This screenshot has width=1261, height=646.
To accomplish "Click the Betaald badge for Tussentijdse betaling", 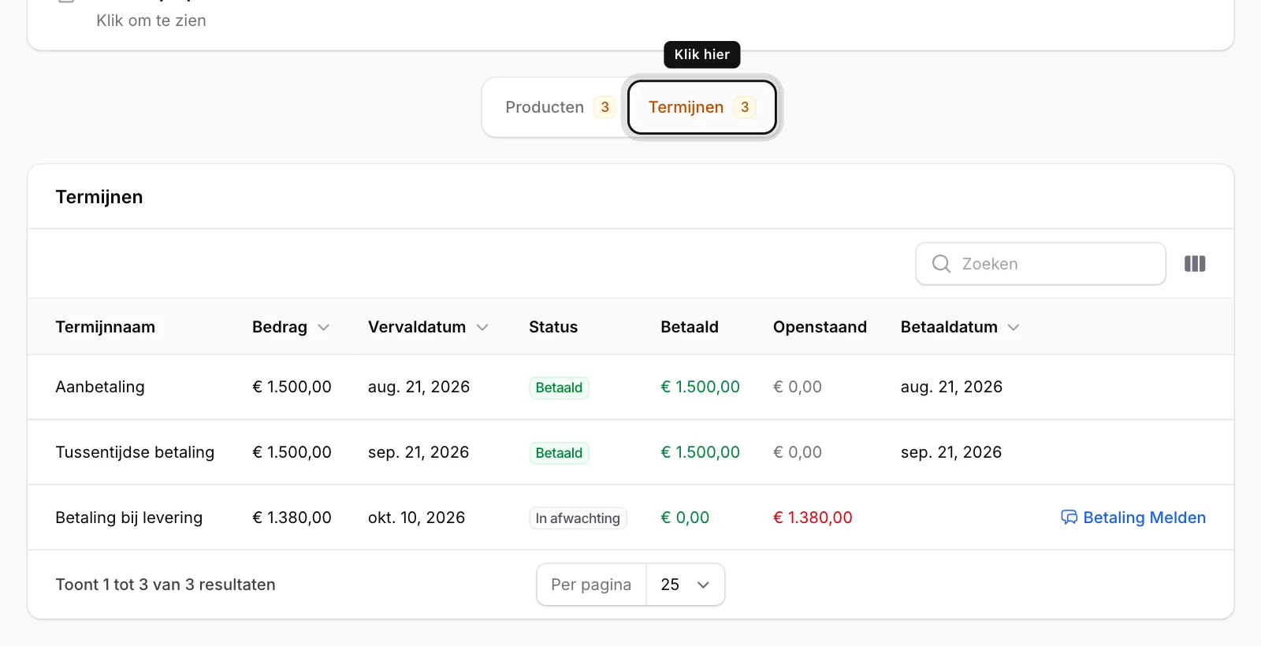I will pyautogui.click(x=559, y=453).
